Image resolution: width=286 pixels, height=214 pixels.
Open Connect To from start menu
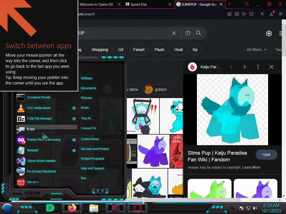point(88,128)
